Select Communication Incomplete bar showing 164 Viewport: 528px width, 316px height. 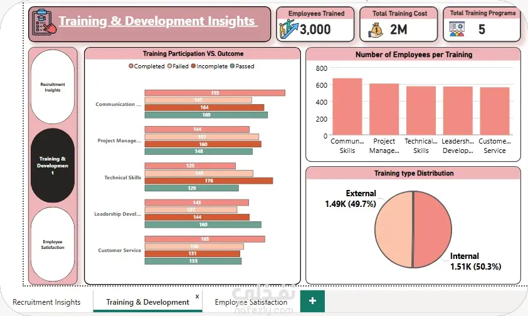(204, 107)
